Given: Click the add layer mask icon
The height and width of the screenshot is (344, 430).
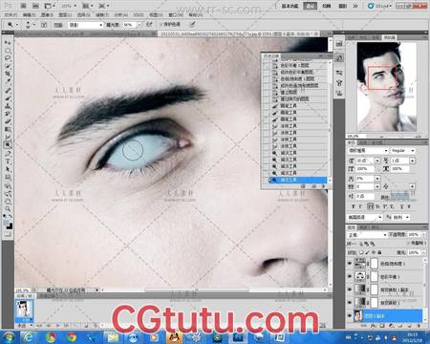Looking at the screenshot, I should (x=382, y=326).
